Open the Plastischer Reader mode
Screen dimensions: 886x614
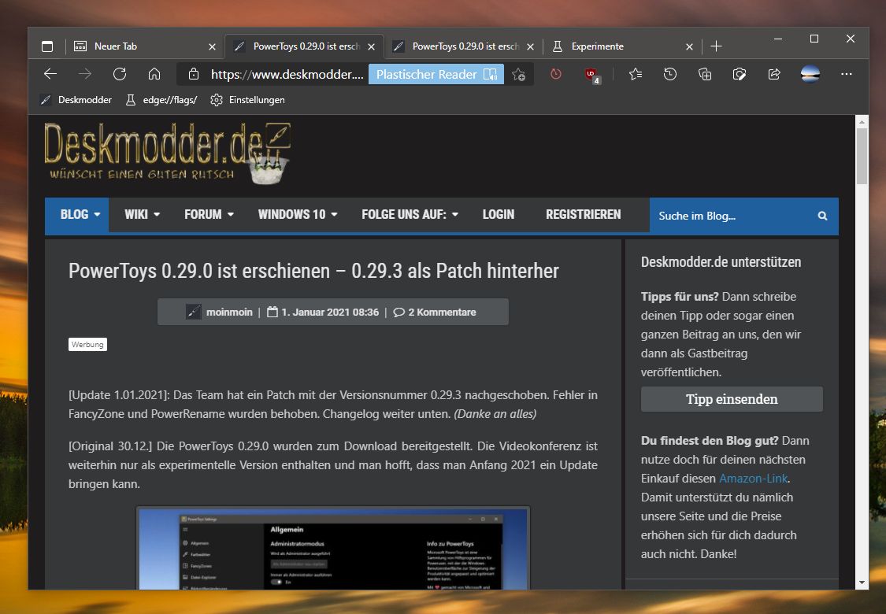[x=436, y=74]
